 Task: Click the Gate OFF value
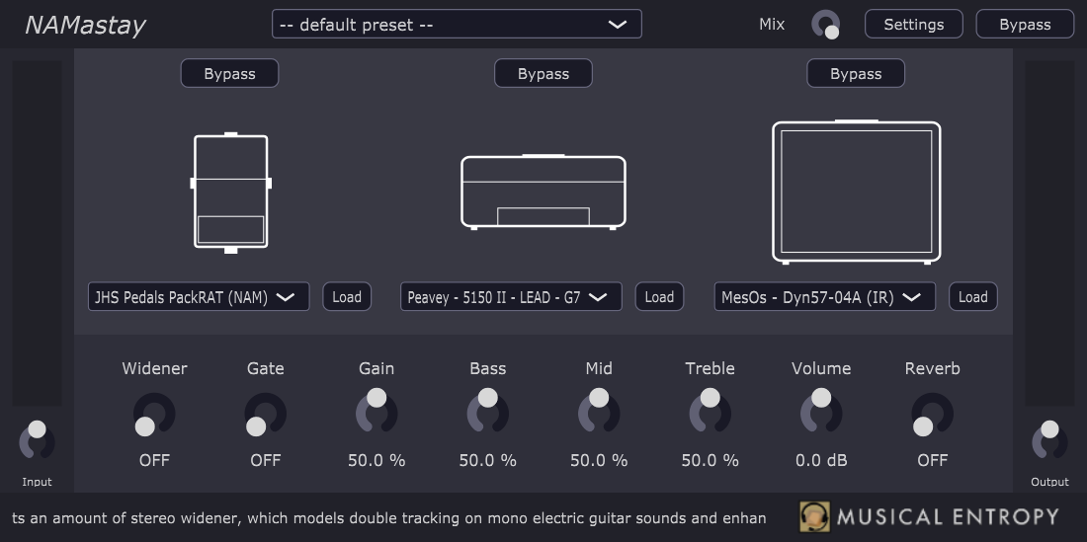click(266, 460)
